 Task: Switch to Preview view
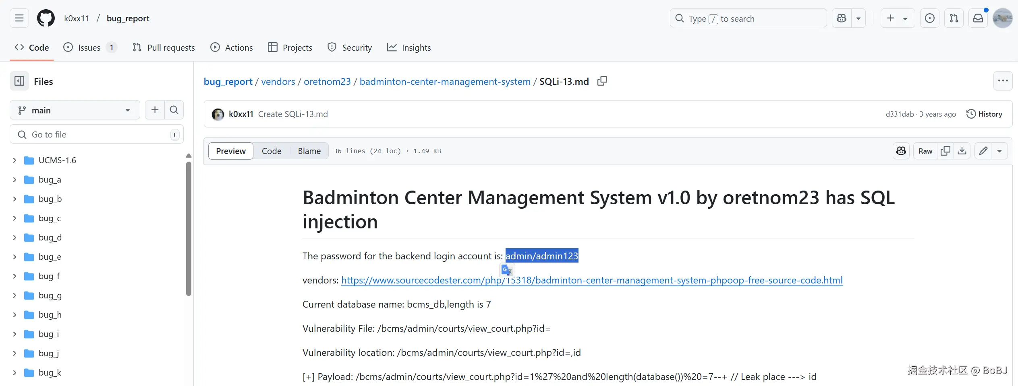click(x=231, y=151)
